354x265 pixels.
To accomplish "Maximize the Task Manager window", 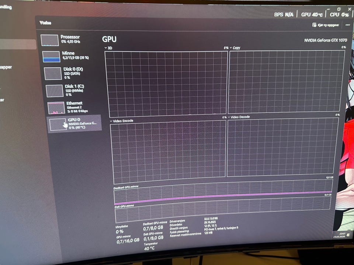I will click(x=339, y=9).
